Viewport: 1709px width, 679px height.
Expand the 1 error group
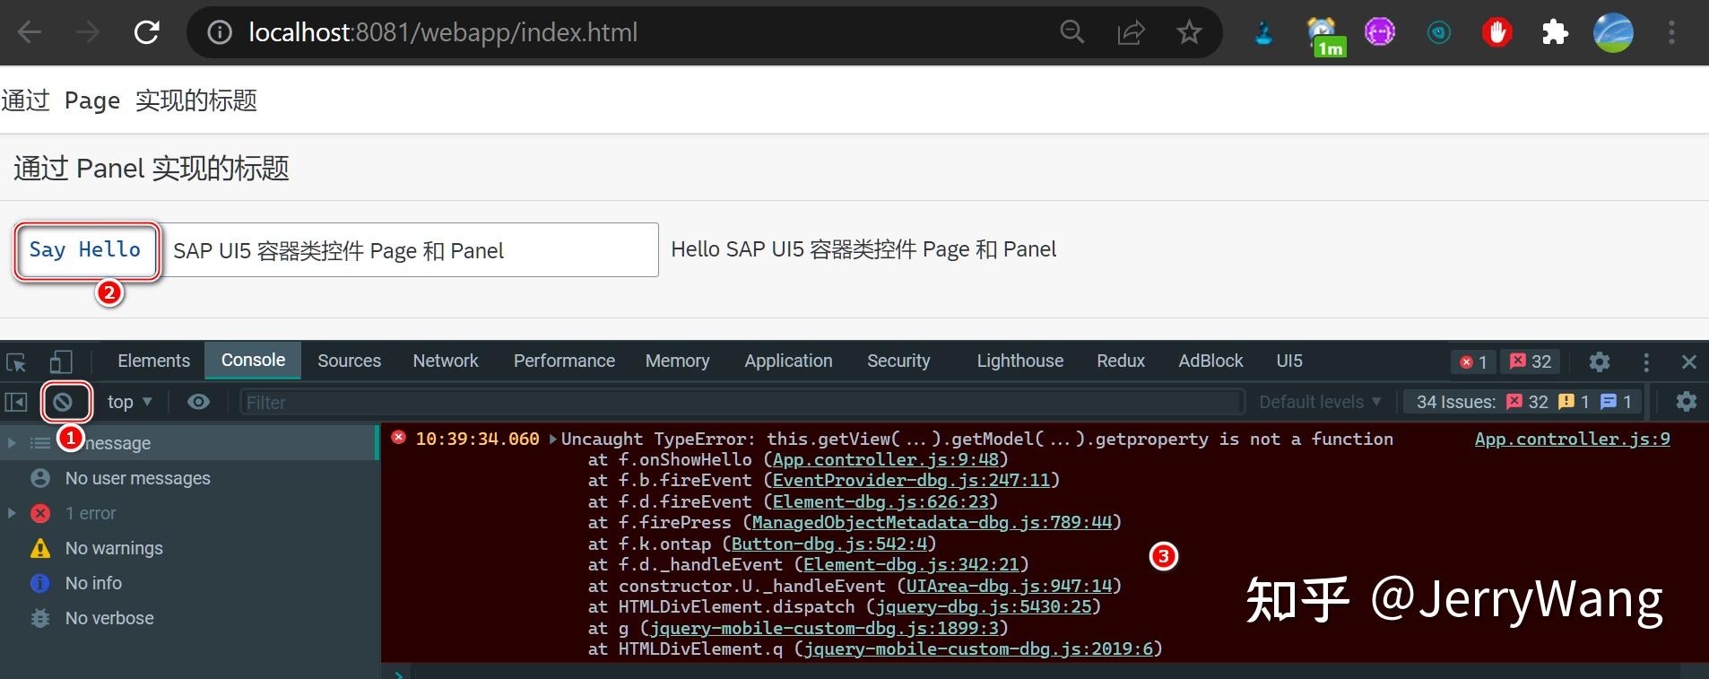12,513
